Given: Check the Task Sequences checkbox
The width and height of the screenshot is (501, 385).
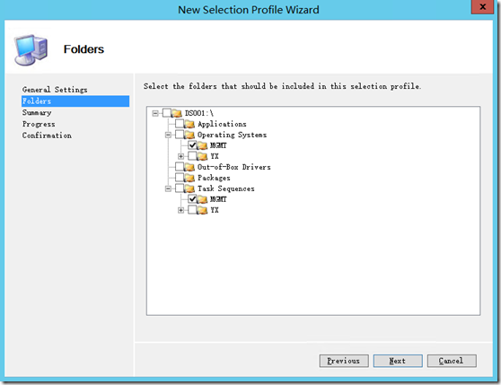Looking at the screenshot, I should pyautogui.click(x=180, y=188).
